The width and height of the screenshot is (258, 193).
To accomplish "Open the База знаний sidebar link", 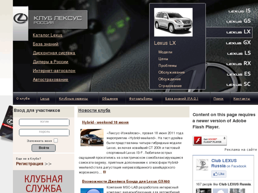I will point(45,44).
